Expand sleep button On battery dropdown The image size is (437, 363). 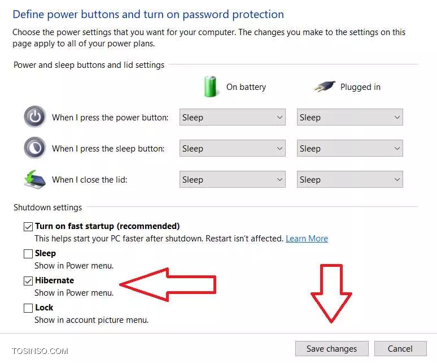point(233,148)
